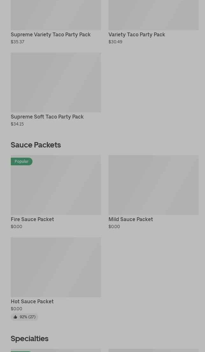Click the $35.37 price
Viewport: 205px width, 352px height.
pyautogui.click(x=18, y=42)
